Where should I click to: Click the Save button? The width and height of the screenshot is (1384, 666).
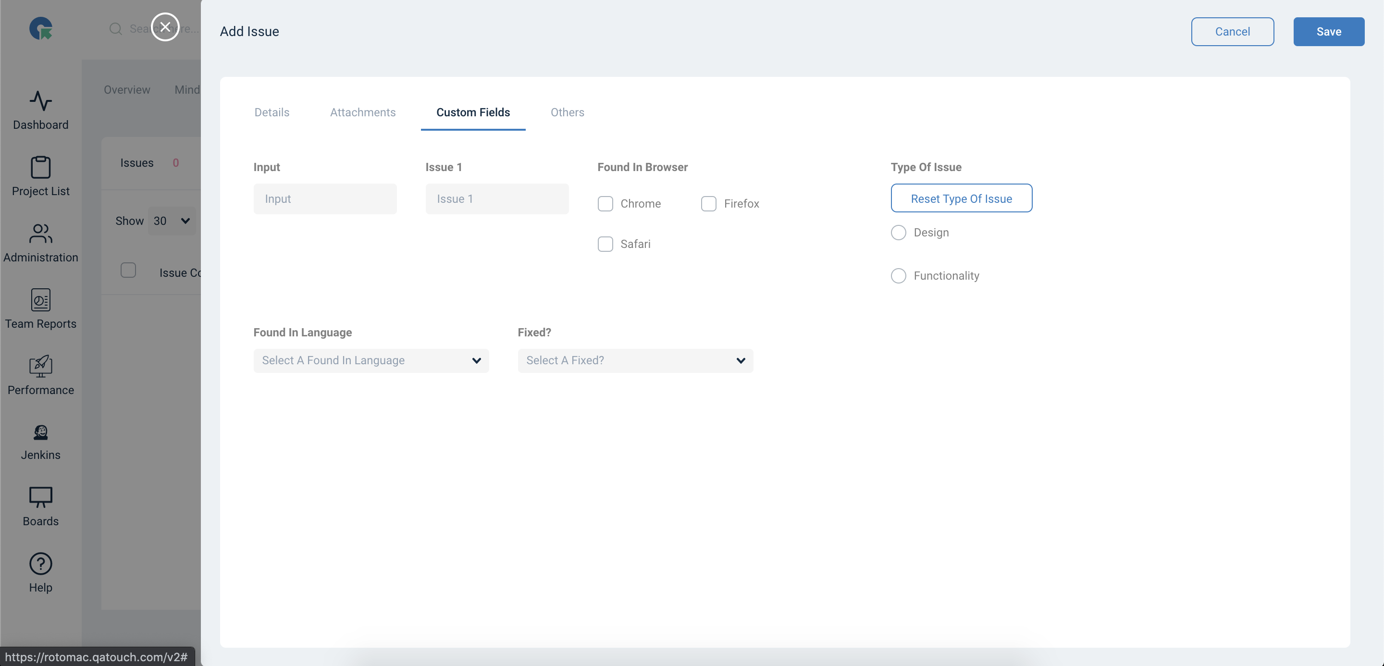click(1329, 31)
